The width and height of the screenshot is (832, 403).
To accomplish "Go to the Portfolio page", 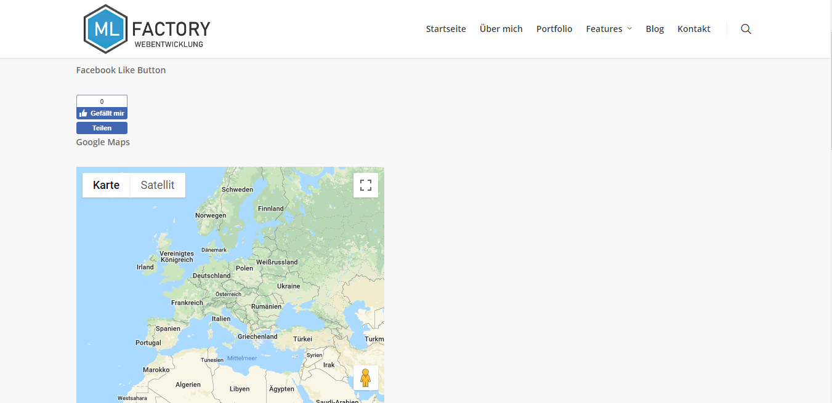I will (x=554, y=29).
